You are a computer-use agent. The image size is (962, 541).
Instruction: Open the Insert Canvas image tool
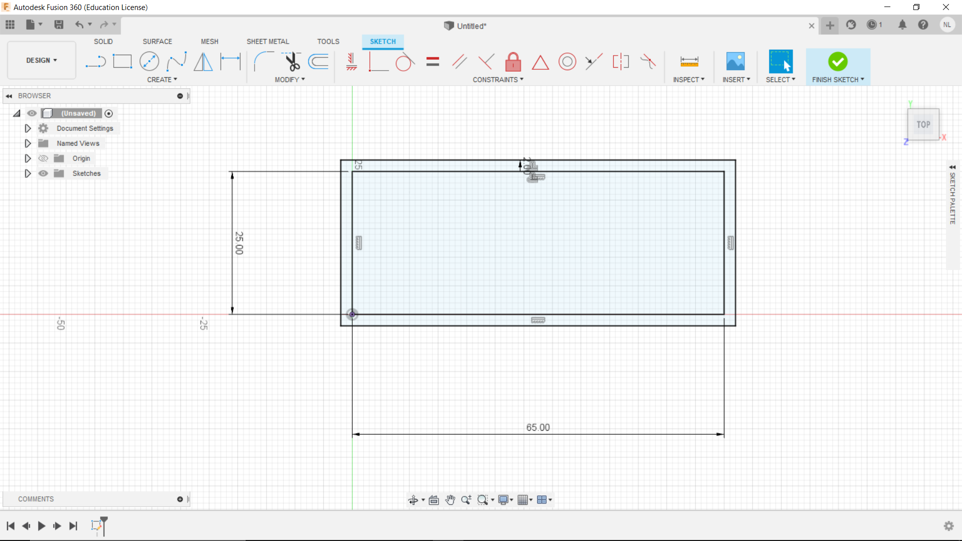[x=736, y=62]
